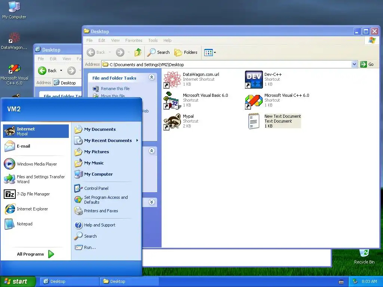Open My Music in Start menu
Screen dimensions: 383x287
[x=107, y=163]
